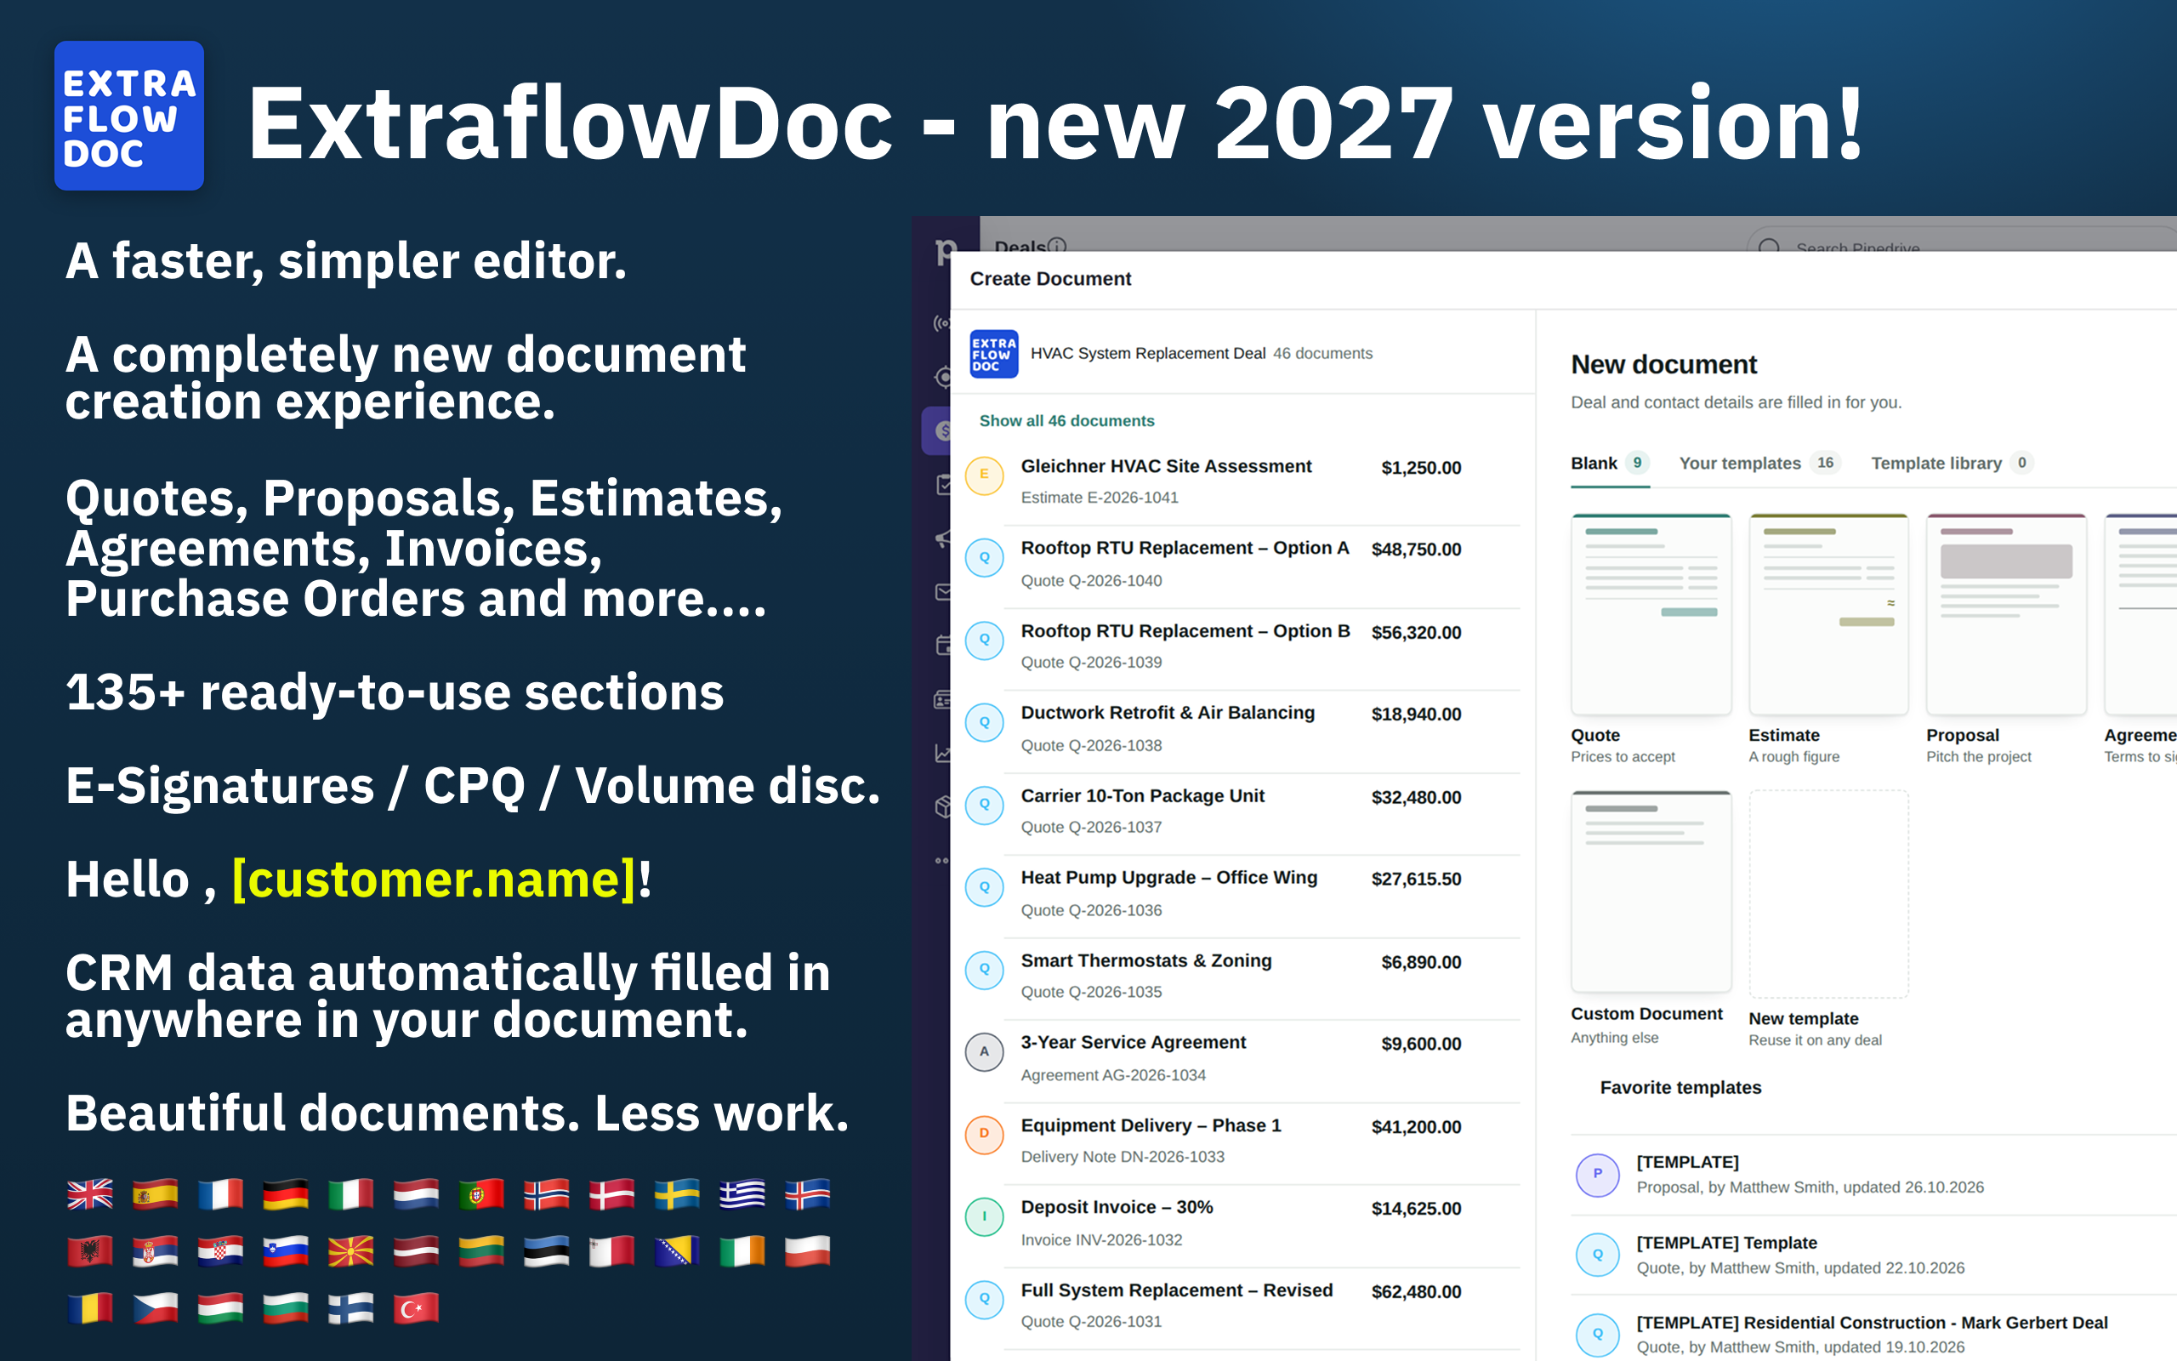Choose the Custom Document thumbnail
The width and height of the screenshot is (2177, 1361).
coord(1650,891)
